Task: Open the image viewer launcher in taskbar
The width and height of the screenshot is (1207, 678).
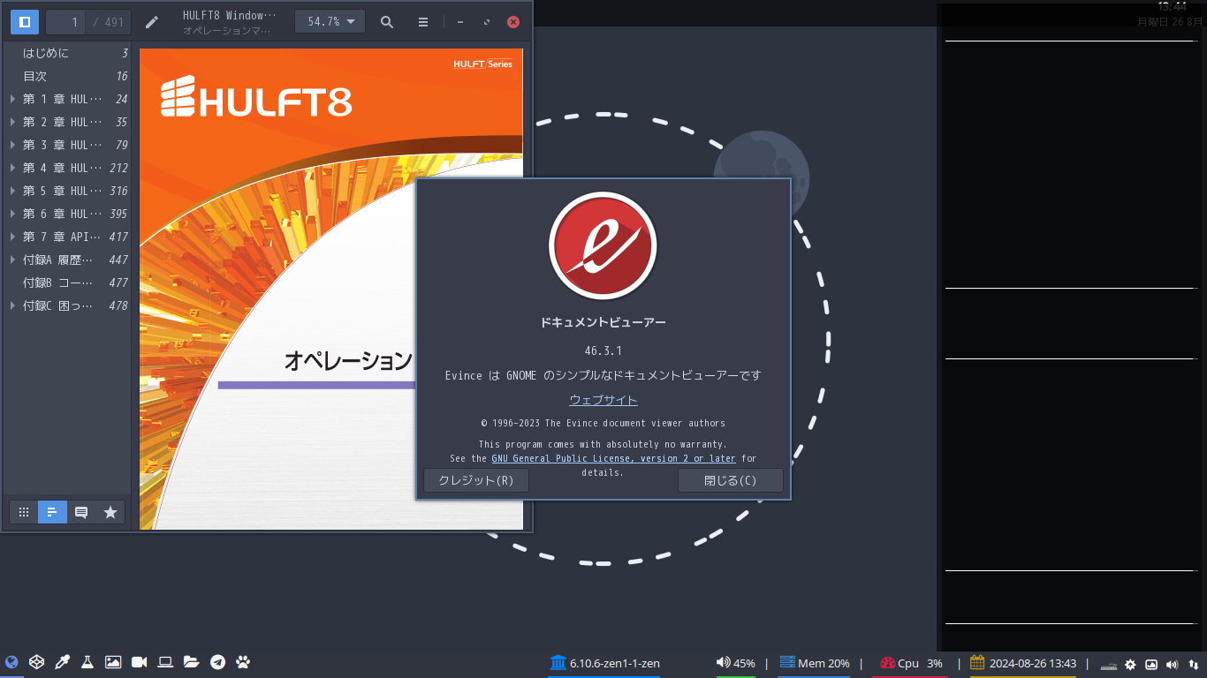Action: tap(113, 662)
